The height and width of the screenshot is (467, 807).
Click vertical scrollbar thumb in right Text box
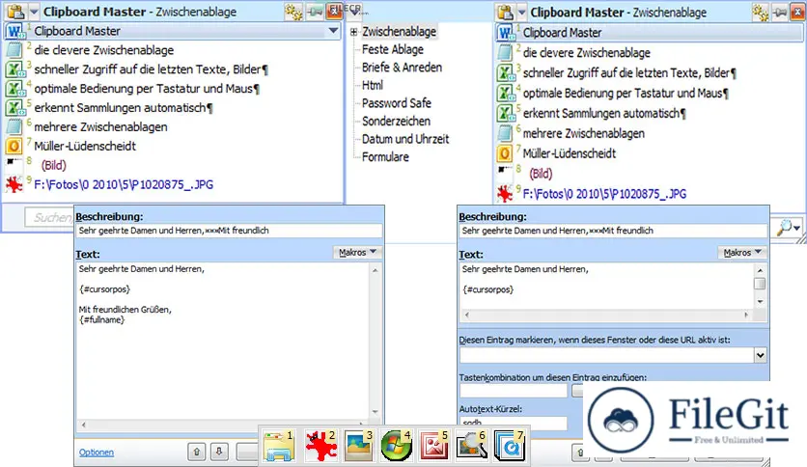[760, 284]
